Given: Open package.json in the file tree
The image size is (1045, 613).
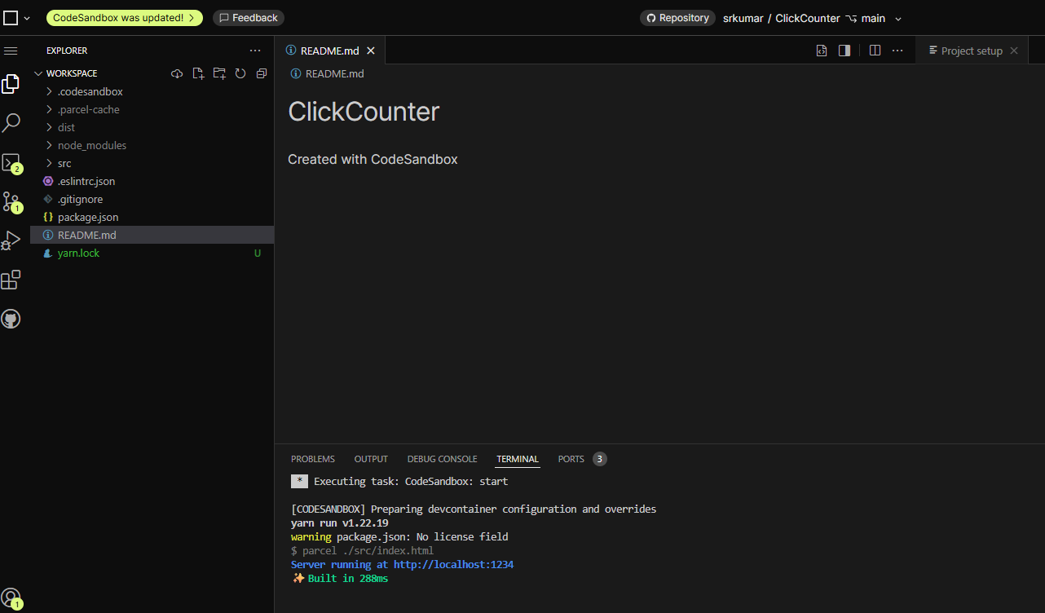Looking at the screenshot, I should click(x=88, y=217).
